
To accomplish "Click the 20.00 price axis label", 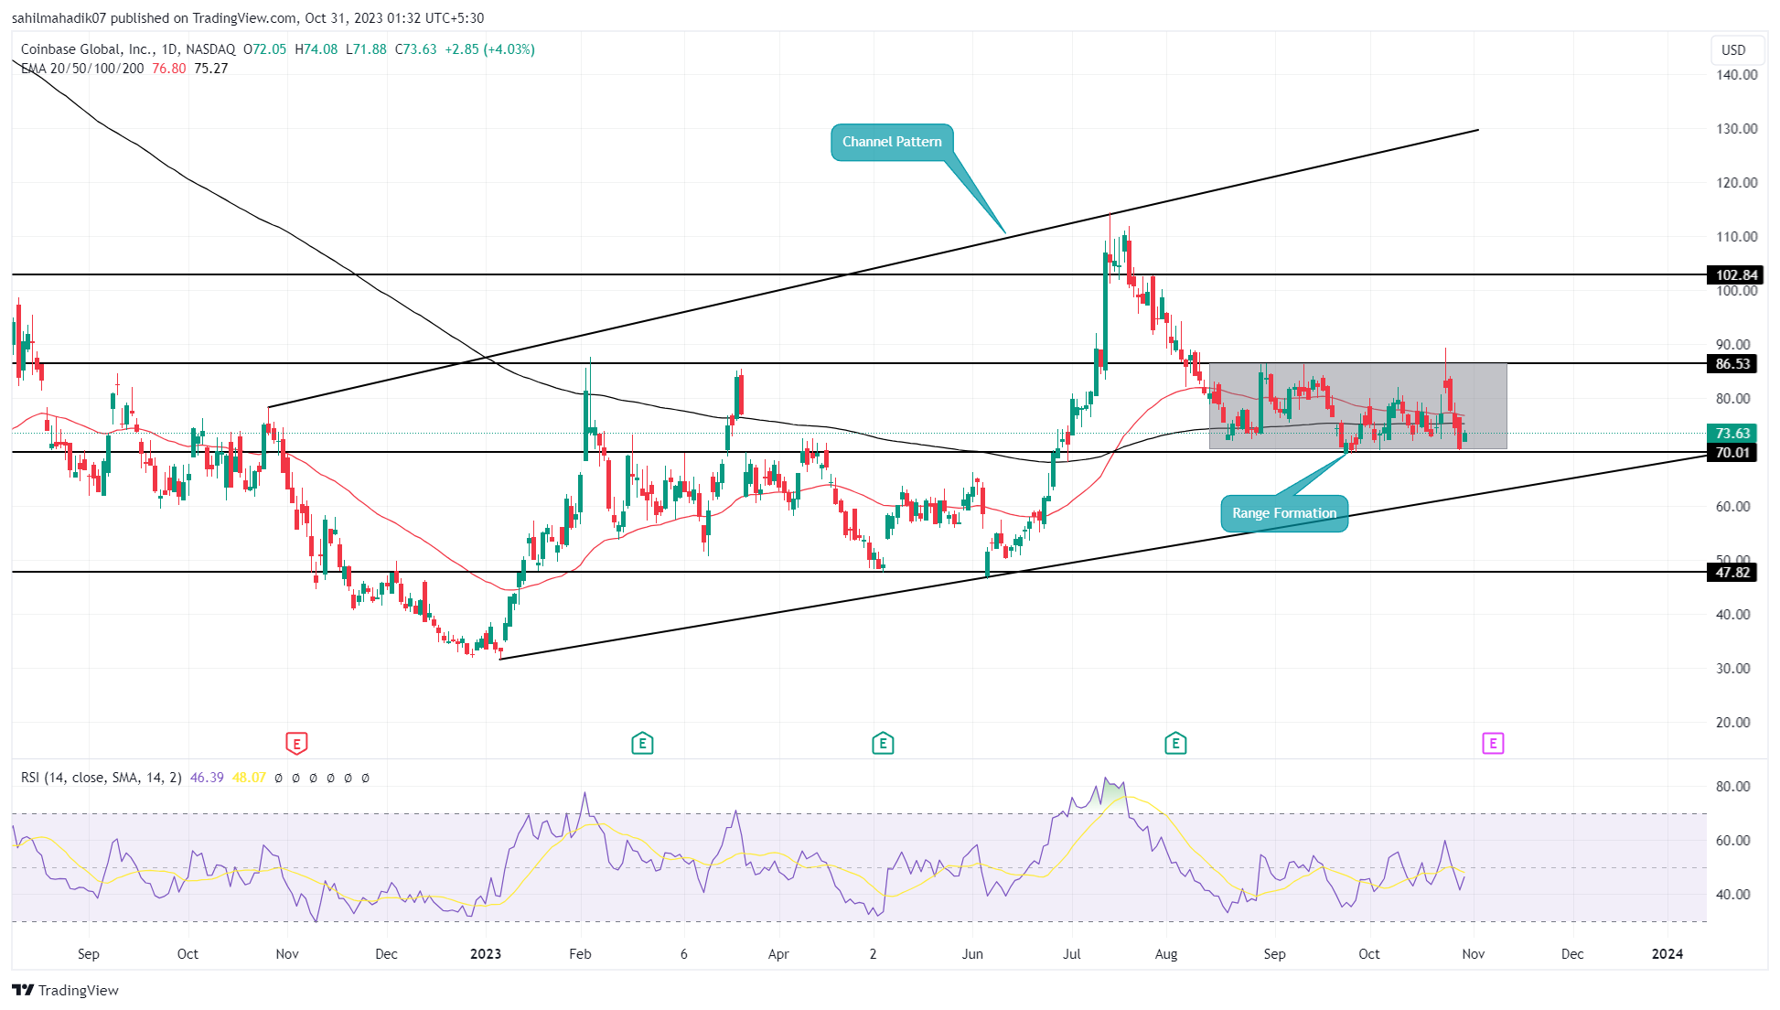I will click(x=1733, y=722).
